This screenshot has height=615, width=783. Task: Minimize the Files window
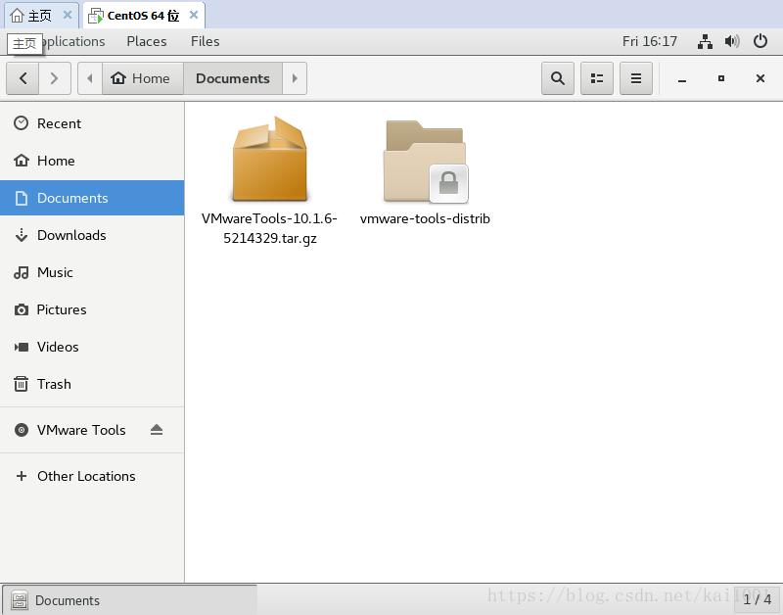(682, 79)
